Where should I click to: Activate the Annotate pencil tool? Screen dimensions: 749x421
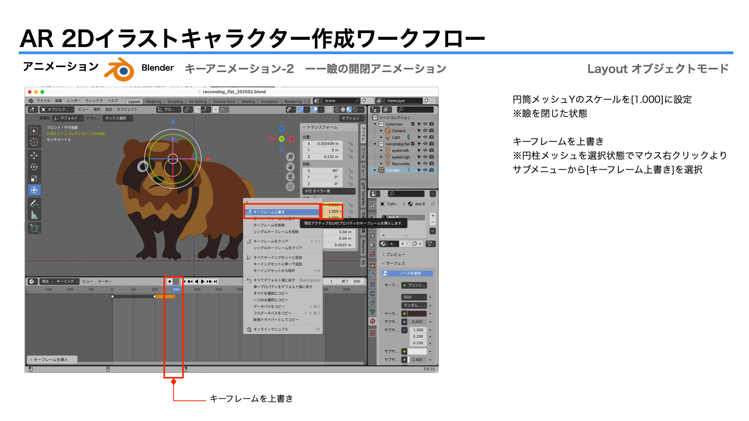point(34,203)
